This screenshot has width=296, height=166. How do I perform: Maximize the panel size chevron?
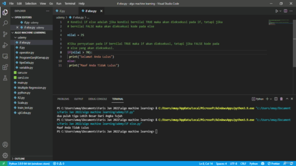pos(287,99)
